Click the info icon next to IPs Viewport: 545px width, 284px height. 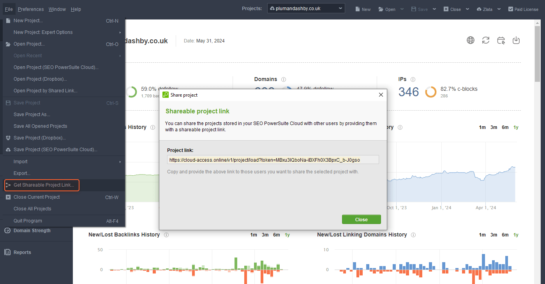[413, 79]
